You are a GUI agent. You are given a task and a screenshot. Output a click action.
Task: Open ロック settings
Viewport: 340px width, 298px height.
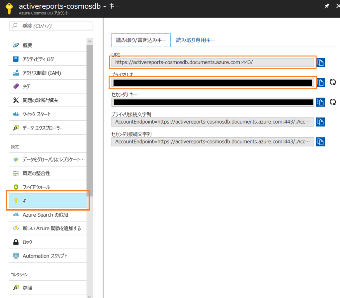[x=48, y=242]
